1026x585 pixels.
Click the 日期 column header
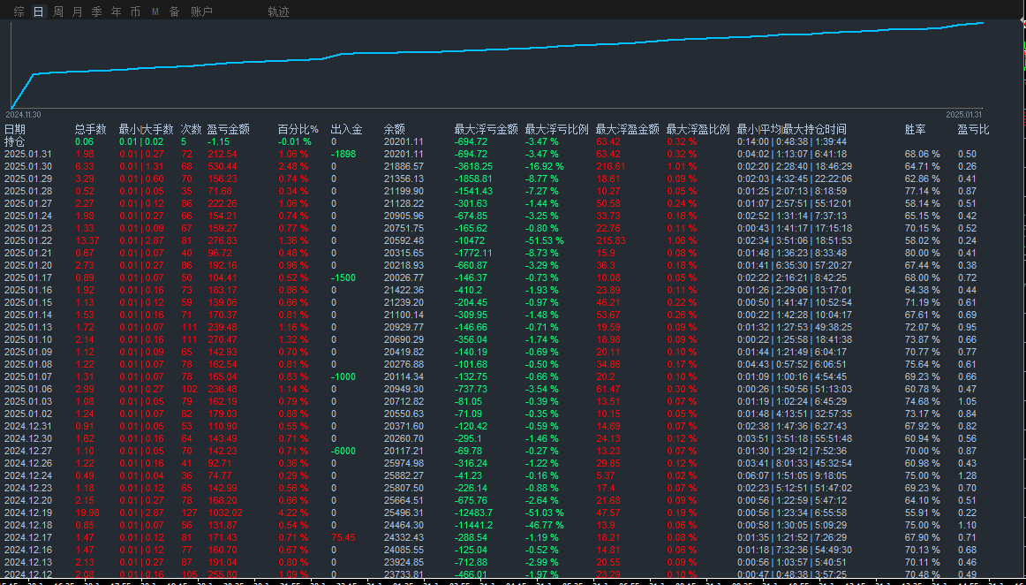15,129
